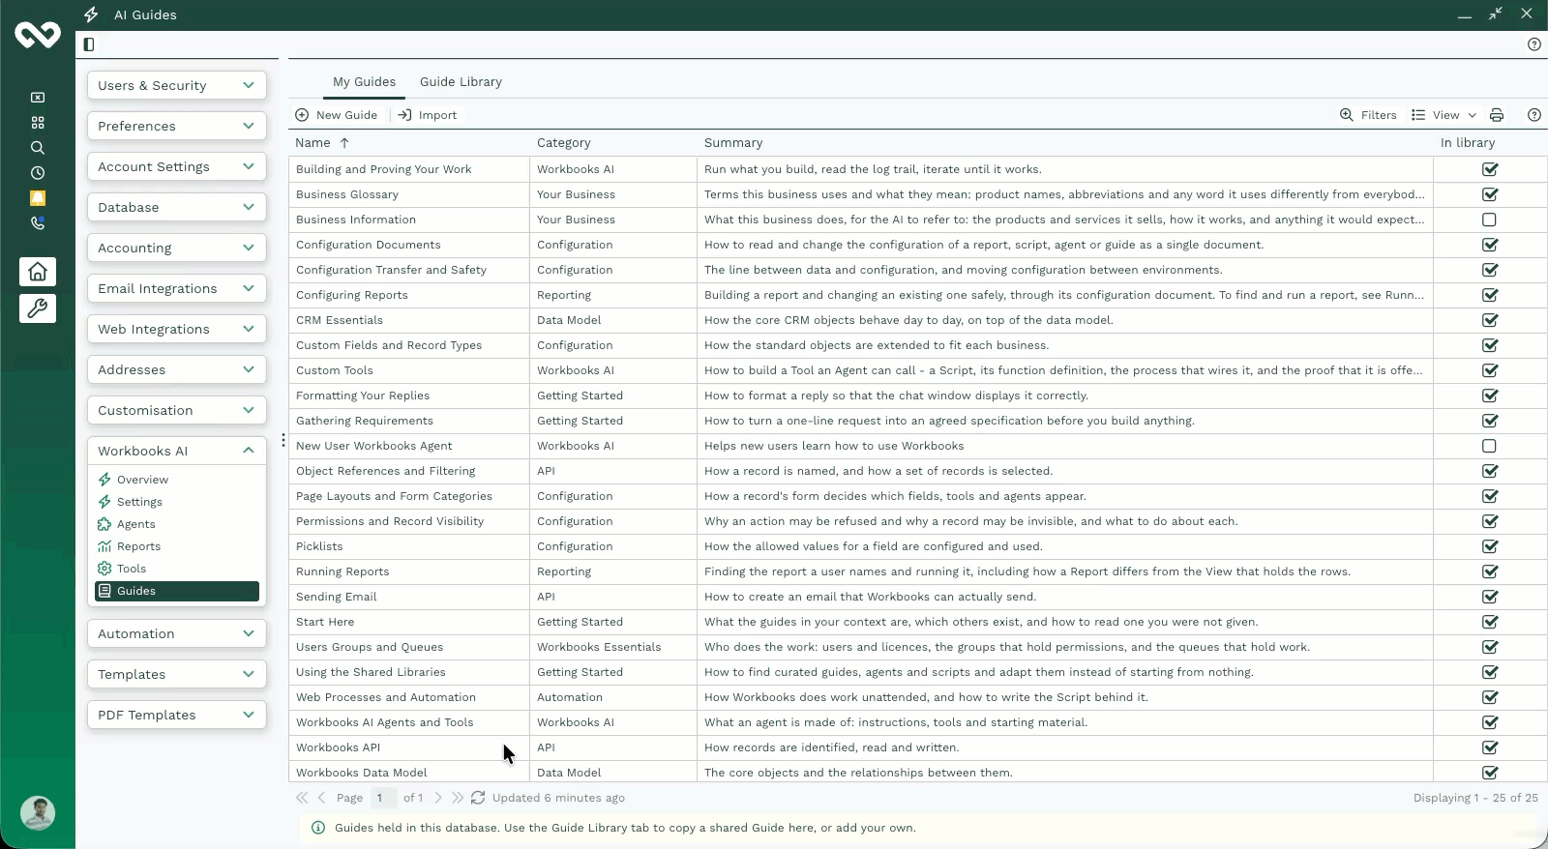
Task: Expand the Users & Security section
Action: click(177, 85)
